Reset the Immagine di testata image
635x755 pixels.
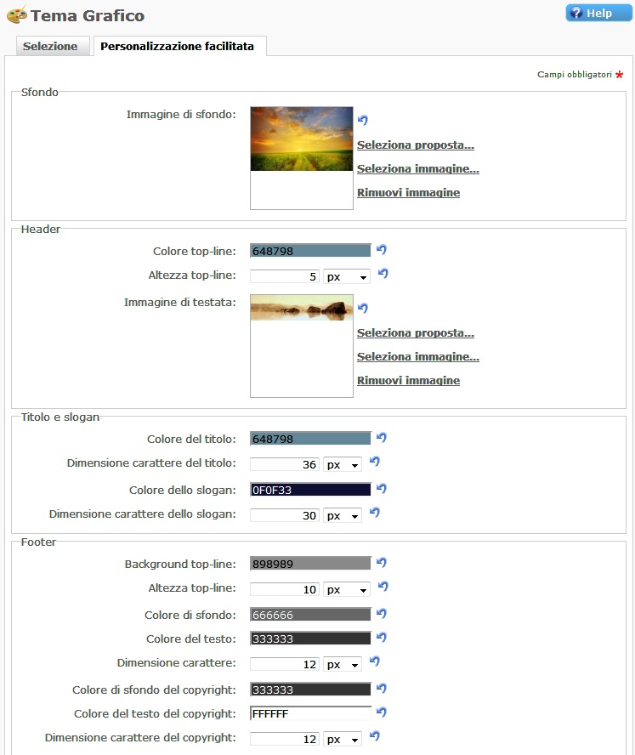pos(363,308)
